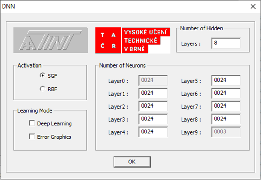
Task: Close the DNN dialog window
Action: pyautogui.click(x=253, y=6)
